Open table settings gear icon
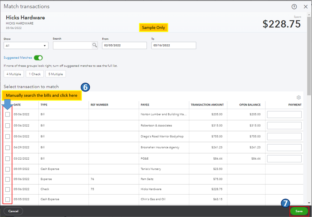Image resolution: width=312 pixels, height=217 pixels. click(299, 97)
